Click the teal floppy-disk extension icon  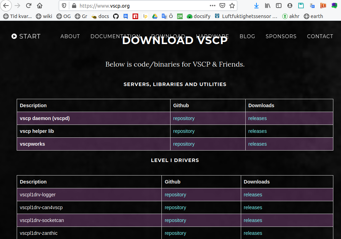pyautogui.click(x=301, y=6)
